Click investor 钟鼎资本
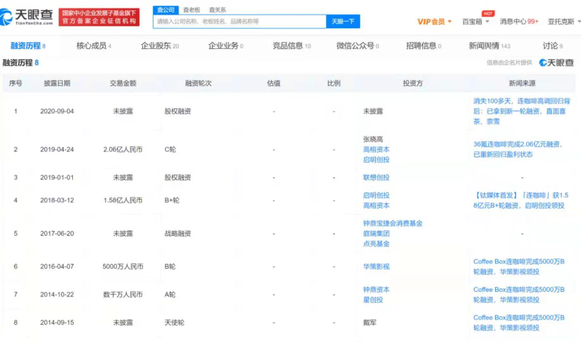This screenshot has height=342, width=581. coord(376,290)
